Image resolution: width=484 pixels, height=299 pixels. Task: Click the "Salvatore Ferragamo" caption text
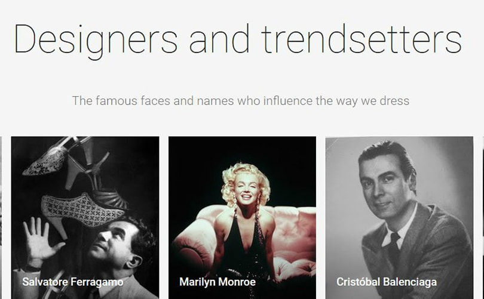pos(72,282)
